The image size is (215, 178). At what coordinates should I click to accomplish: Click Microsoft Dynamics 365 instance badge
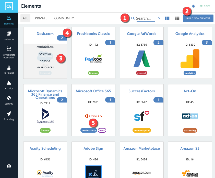62,100
